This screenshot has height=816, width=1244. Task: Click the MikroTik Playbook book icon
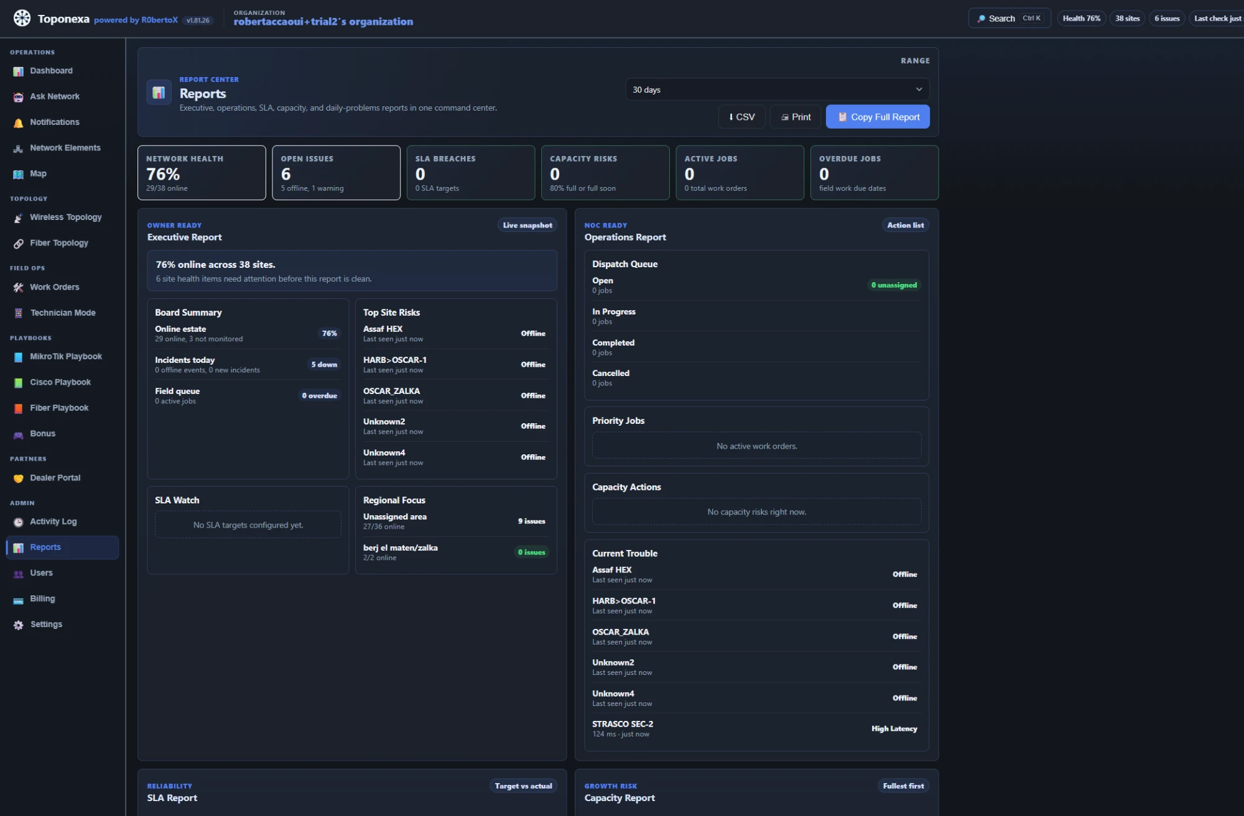[x=18, y=357]
